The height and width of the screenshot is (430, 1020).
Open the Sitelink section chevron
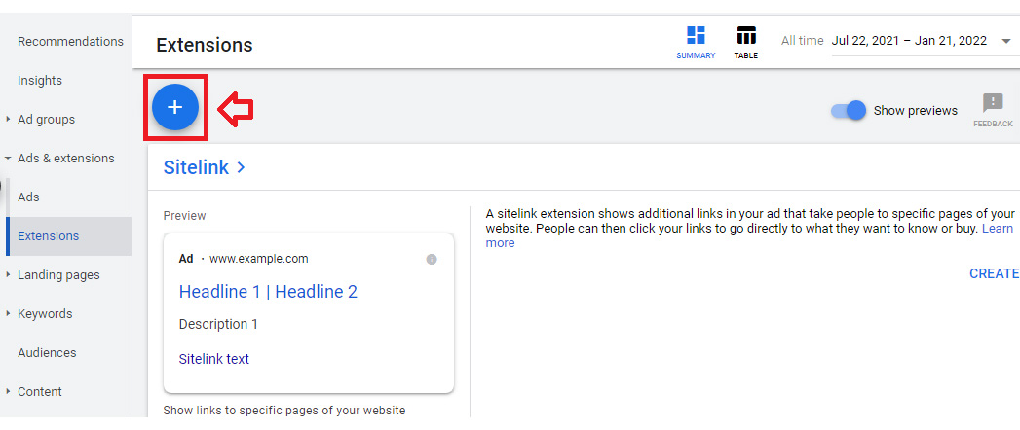[241, 167]
